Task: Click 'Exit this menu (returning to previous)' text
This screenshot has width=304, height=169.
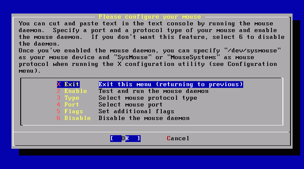Action: 171,84
